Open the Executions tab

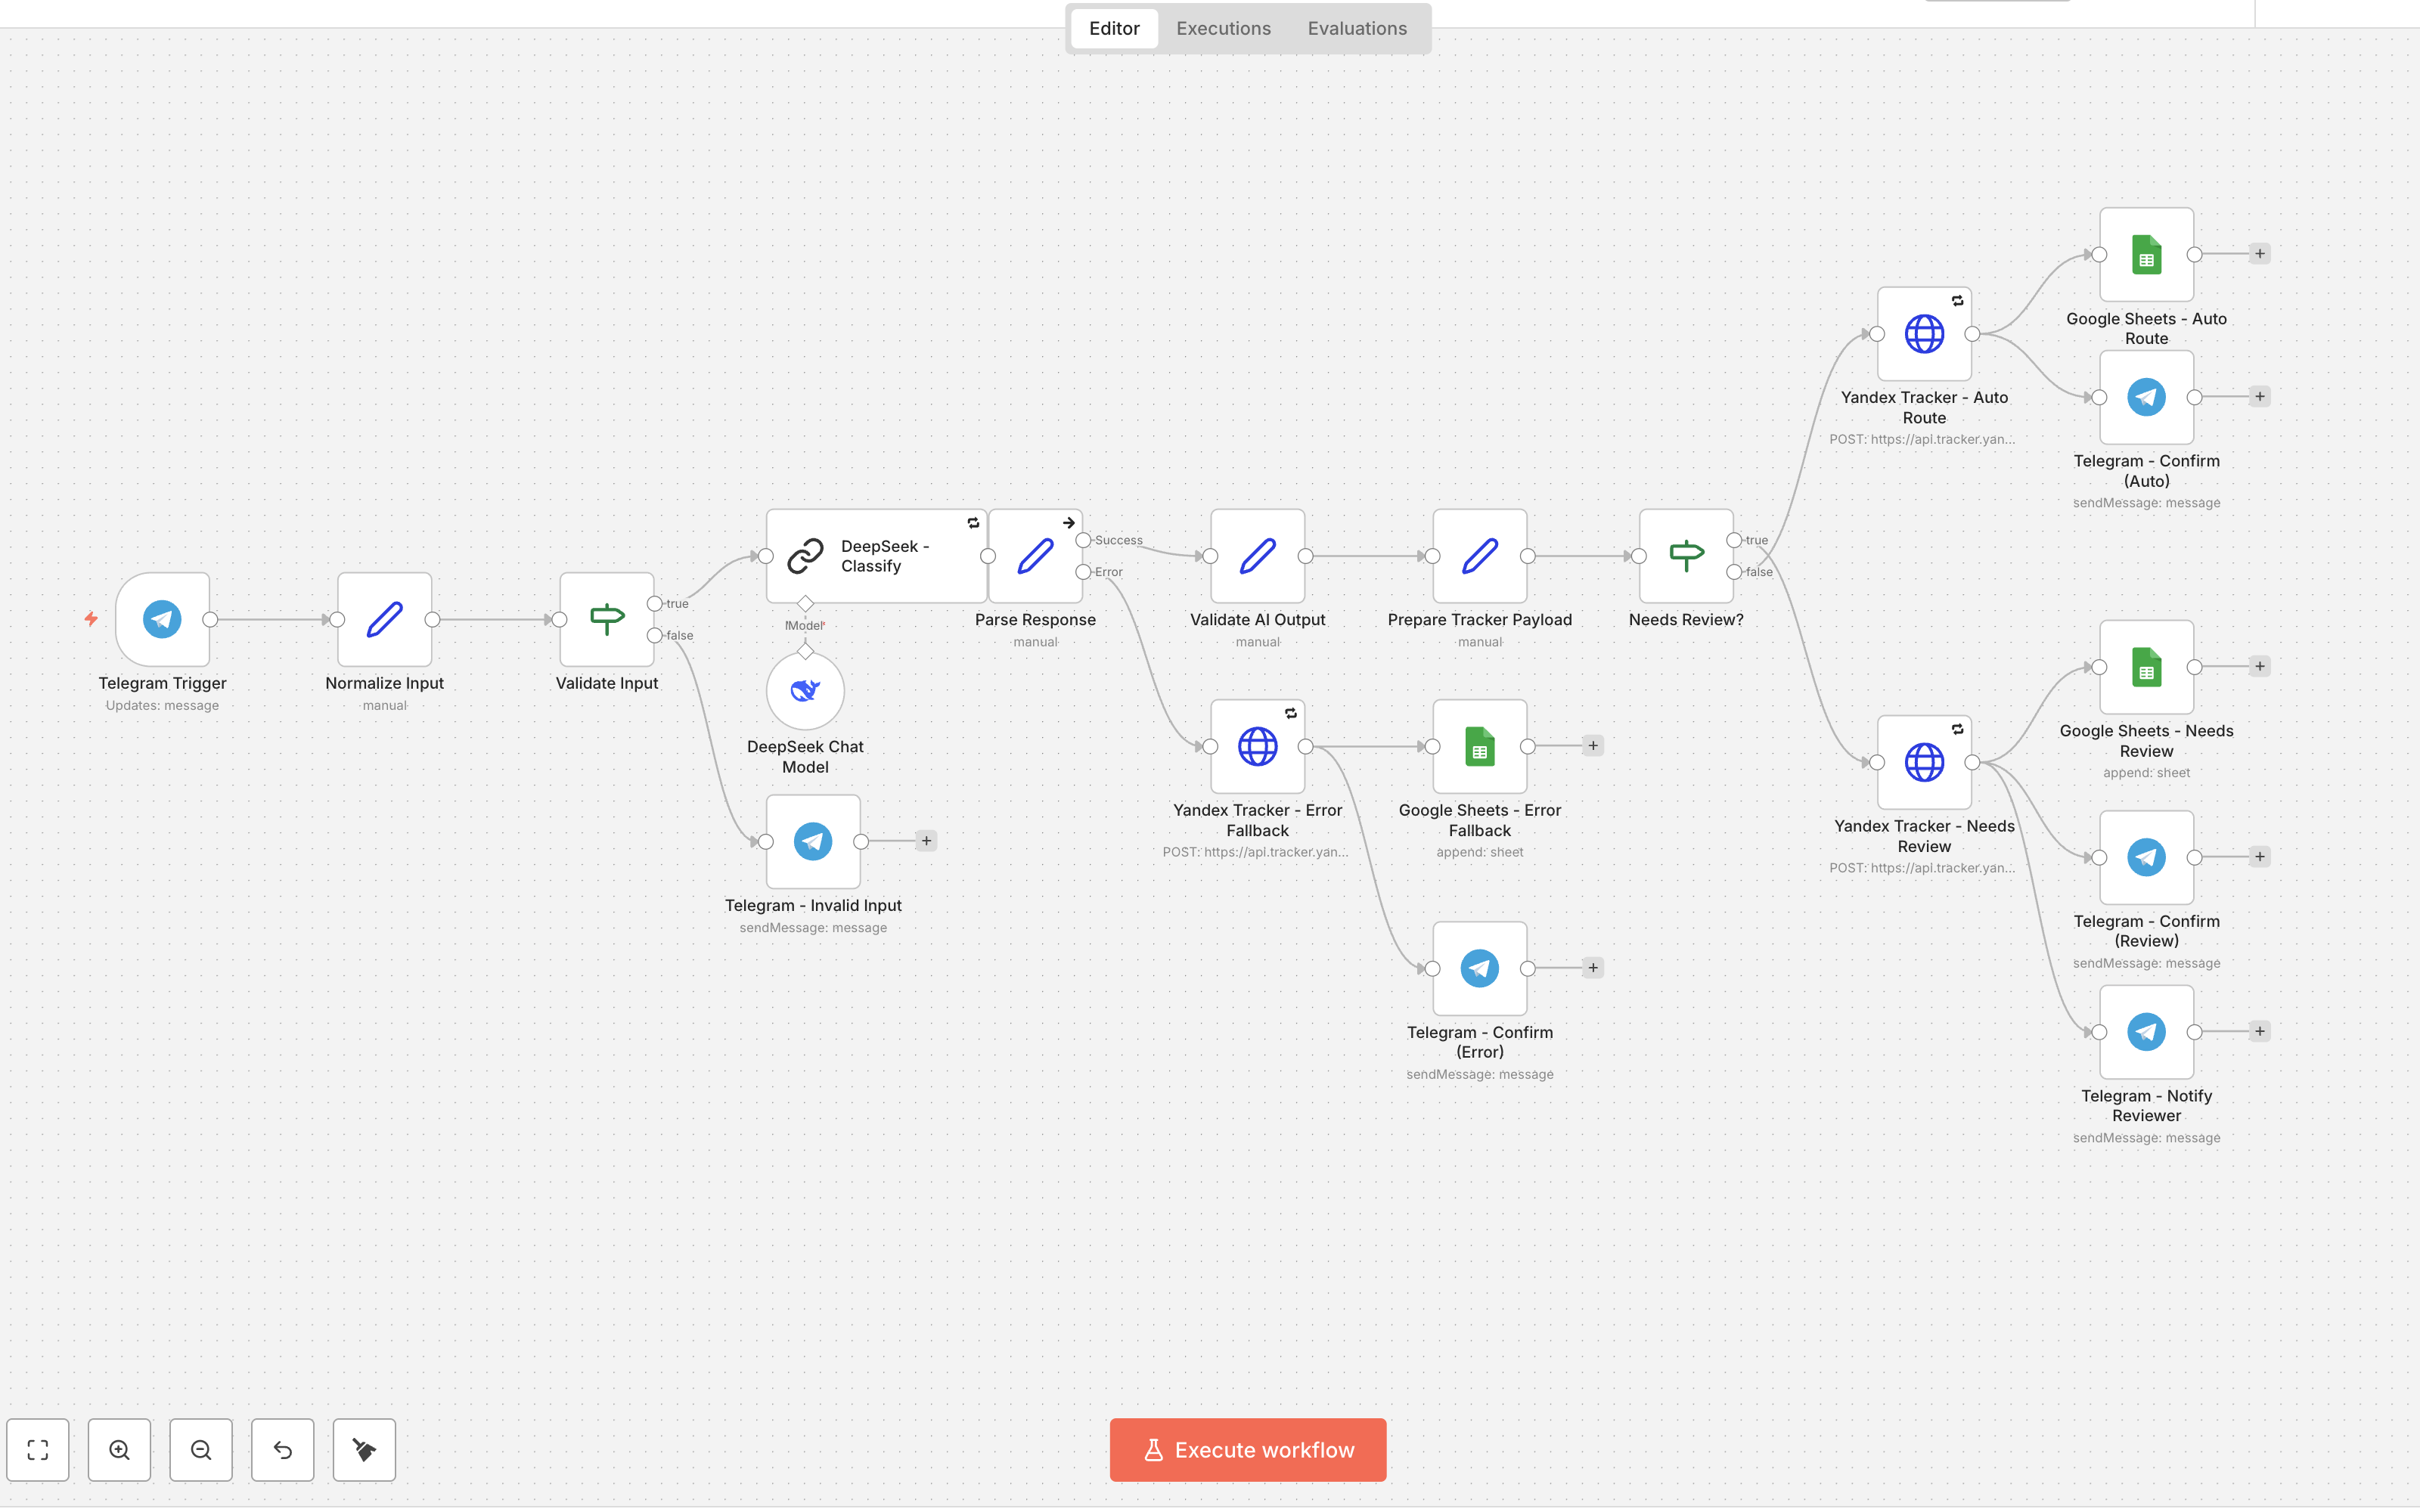[1222, 28]
